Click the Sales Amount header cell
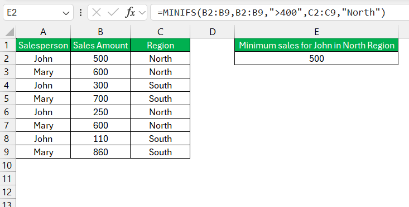Screen dimensions: 409x207 click(x=100, y=45)
